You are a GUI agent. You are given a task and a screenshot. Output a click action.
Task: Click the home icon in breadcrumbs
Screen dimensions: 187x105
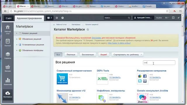pos(54,24)
